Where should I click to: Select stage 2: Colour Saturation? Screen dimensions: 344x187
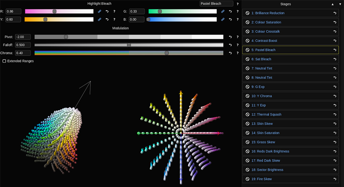pyautogui.click(x=291, y=22)
